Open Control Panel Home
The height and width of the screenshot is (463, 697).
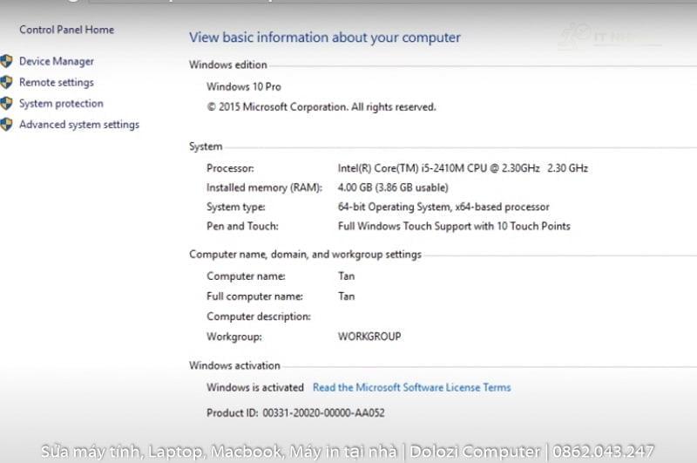click(x=66, y=30)
